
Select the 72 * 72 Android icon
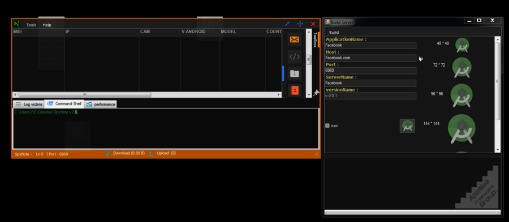click(462, 67)
